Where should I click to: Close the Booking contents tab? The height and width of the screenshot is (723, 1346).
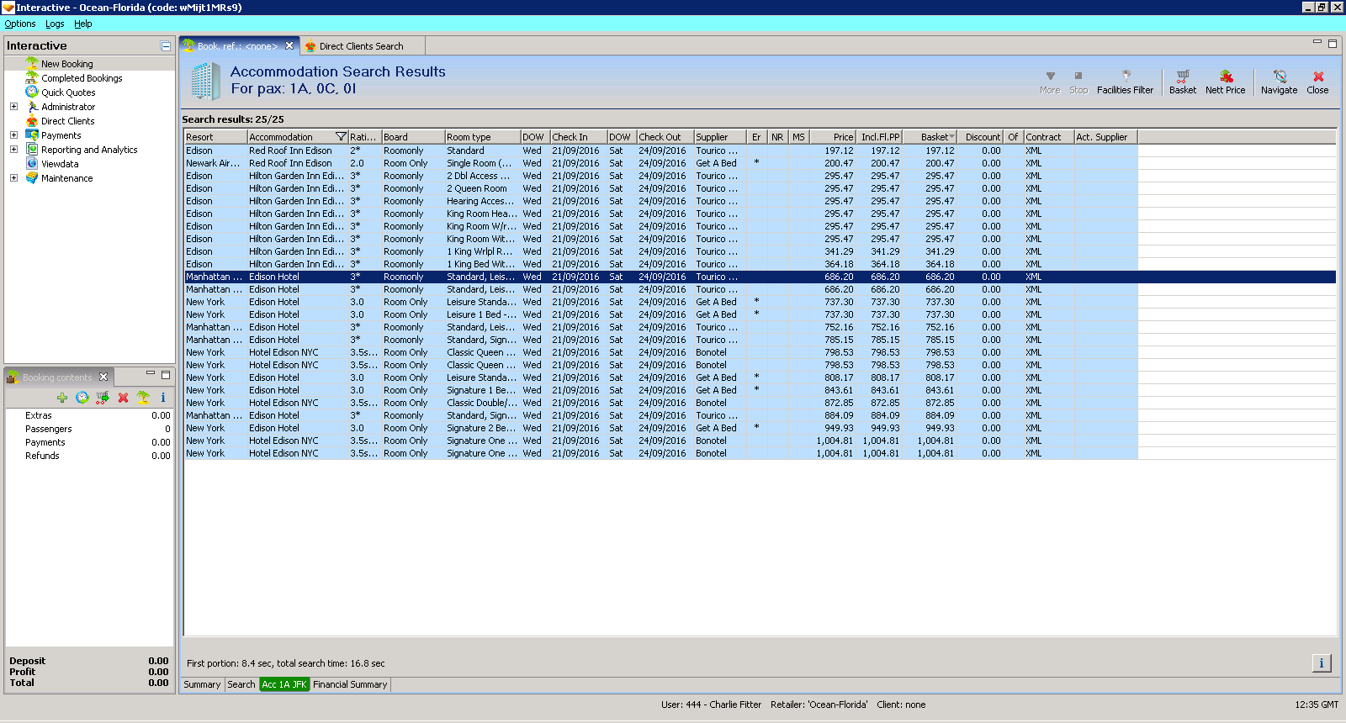coord(103,377)
